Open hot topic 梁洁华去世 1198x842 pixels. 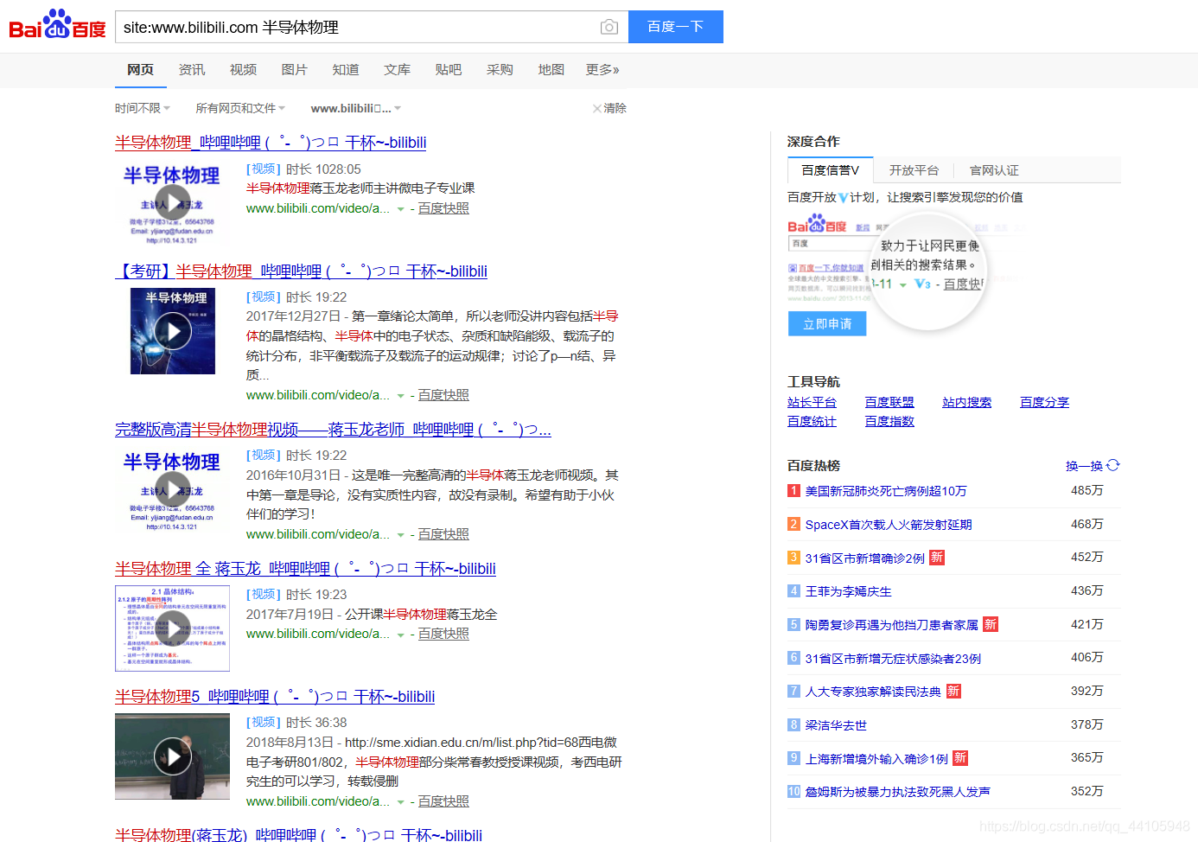tap(836, 725)
